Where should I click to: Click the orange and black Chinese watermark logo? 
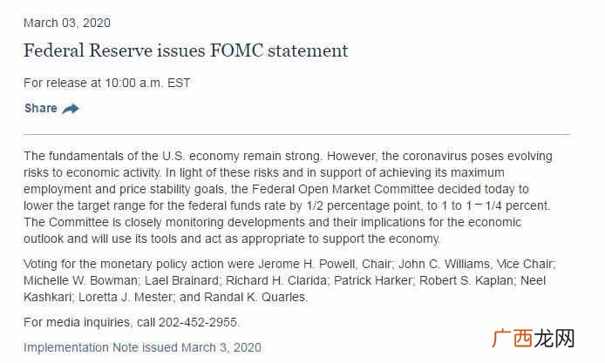click(x=534, y=339)
